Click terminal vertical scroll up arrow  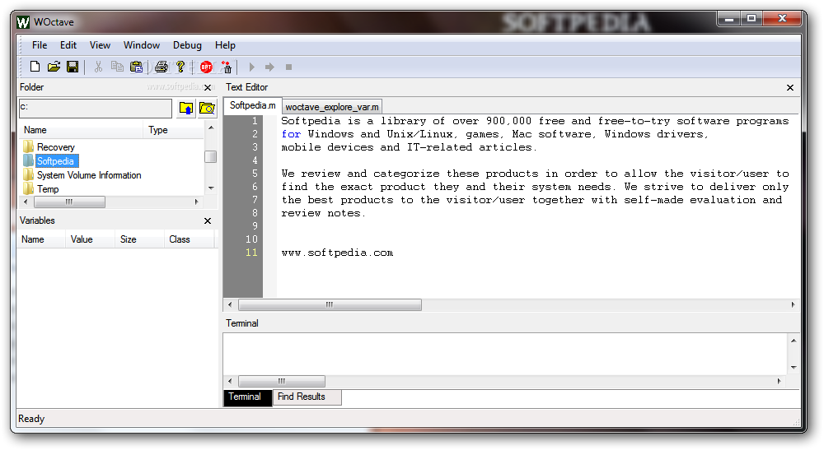tap(794, 341)
